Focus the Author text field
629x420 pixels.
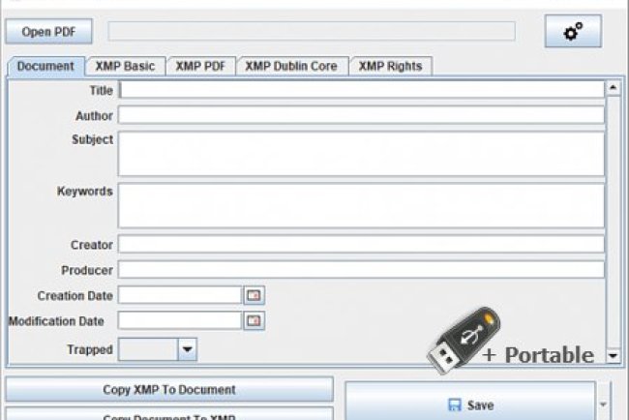point(361,115)
